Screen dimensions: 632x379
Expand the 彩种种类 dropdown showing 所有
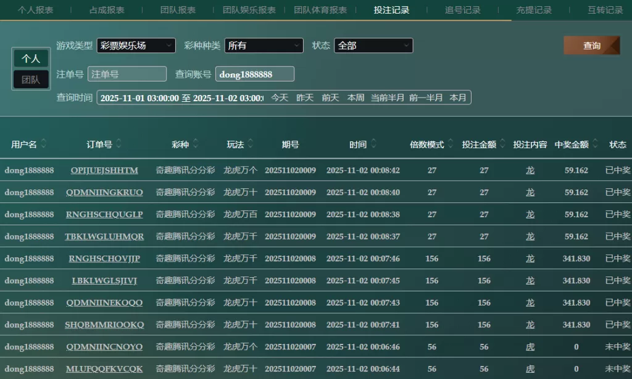pos(264,46)
